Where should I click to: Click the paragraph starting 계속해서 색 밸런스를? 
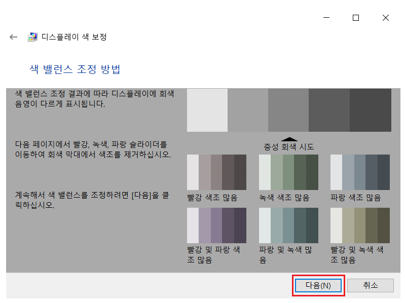click(92, 200)
